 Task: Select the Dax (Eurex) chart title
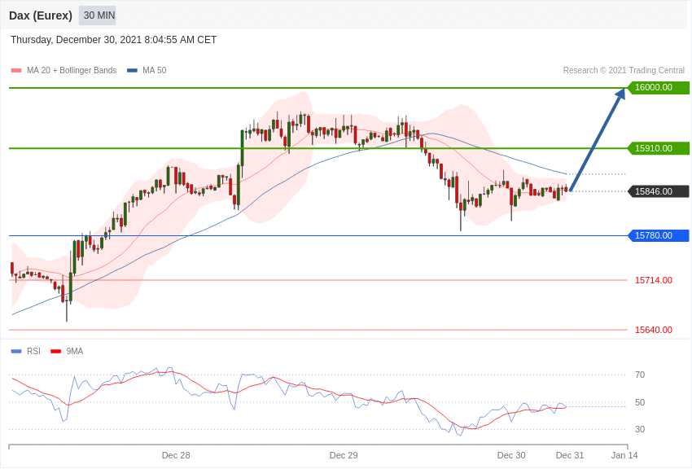[41, 15]
